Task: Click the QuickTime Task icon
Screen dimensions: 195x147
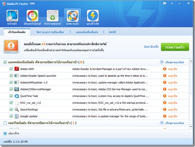Action: [17, 96]
